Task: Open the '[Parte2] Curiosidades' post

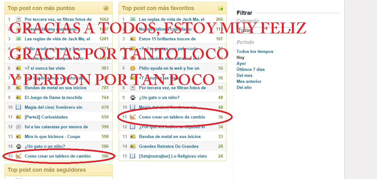Action: coord(46,117)
